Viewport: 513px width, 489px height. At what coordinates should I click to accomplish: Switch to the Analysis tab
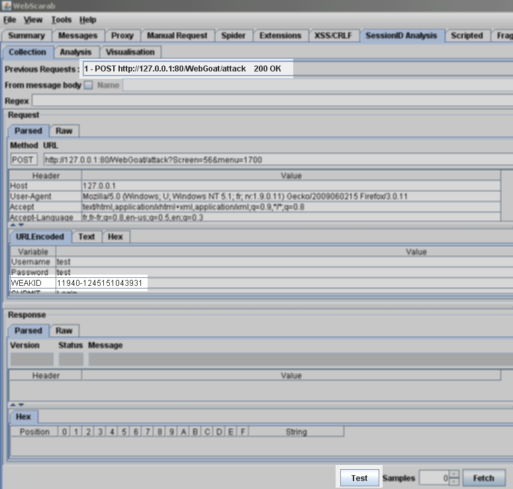point(75,52)
